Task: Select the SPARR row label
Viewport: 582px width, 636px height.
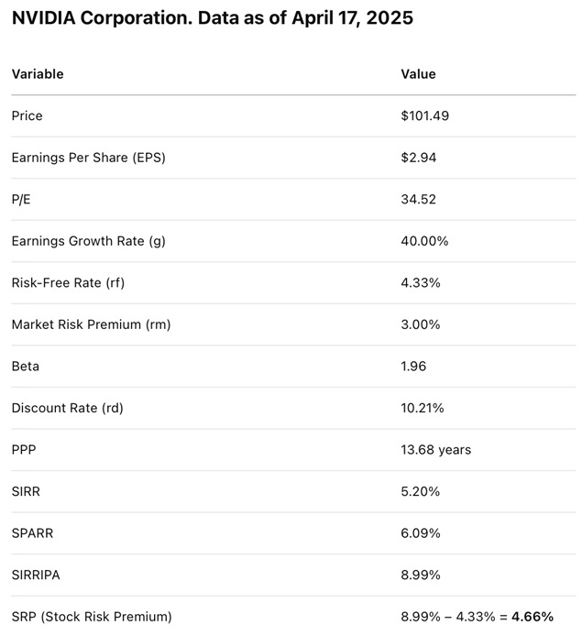Action: click(x=32, y=532)
